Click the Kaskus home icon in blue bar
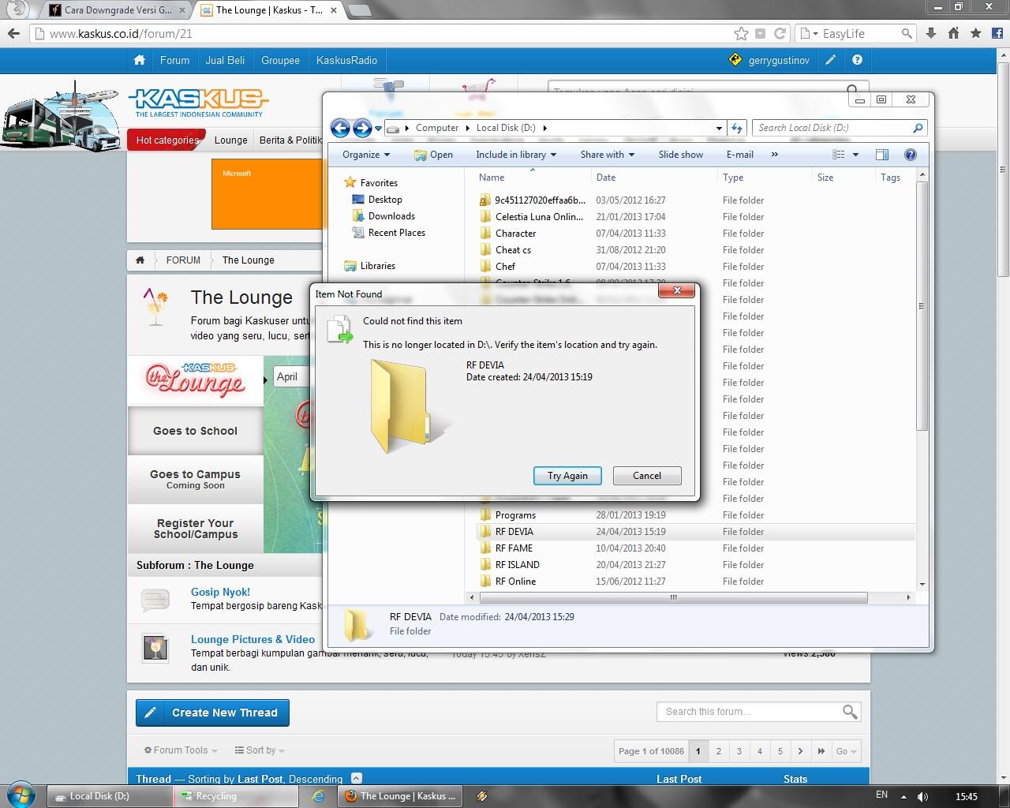The width and height of the screenshot is (1010, 808). [x=140, y=60]
